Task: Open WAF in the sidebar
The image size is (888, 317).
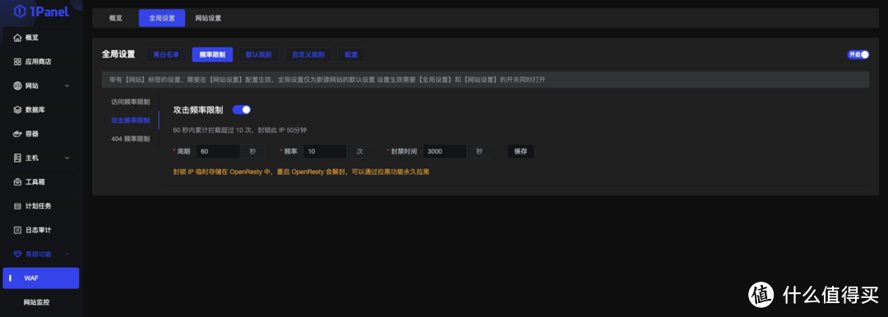Action: pyautogui.click(x=41, y=278)
